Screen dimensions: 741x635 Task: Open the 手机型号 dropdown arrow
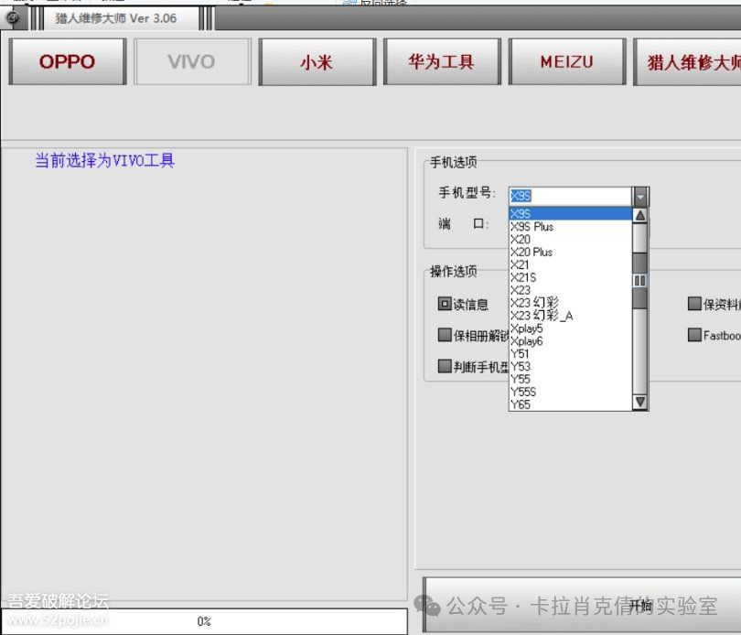coord(640,195)
